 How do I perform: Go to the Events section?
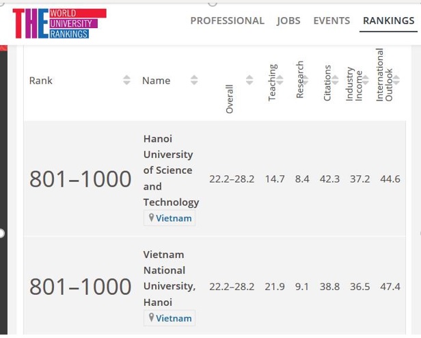(x=331, y=21)
